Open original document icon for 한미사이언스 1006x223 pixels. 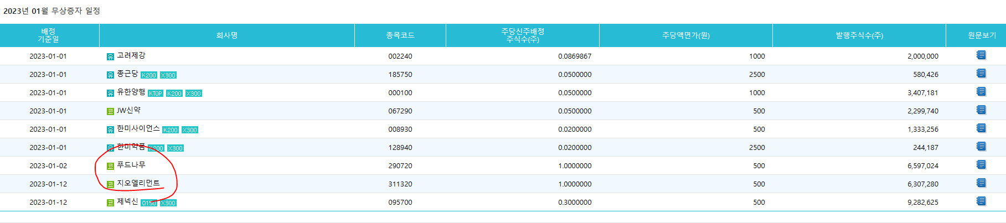tap(981, 128)
